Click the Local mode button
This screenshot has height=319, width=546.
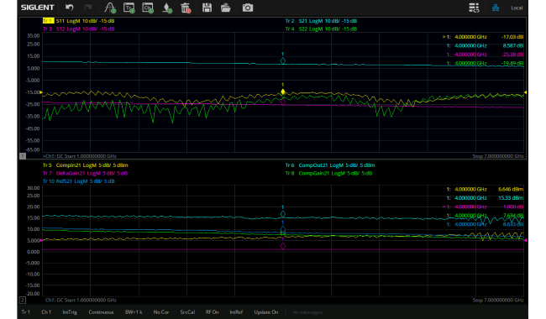[517, 8]
